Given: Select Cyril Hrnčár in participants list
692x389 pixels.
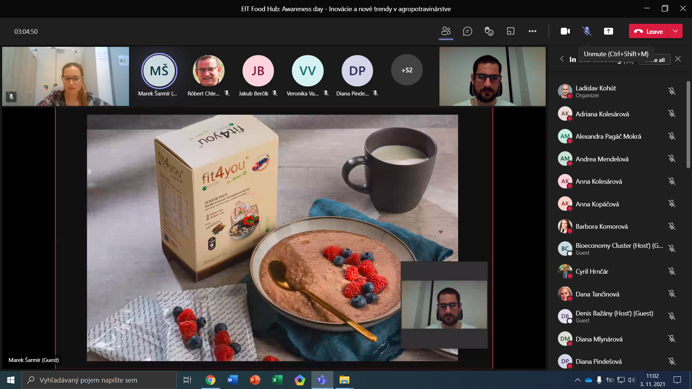Looking at the screenshot, I should (x=617, y=271).
